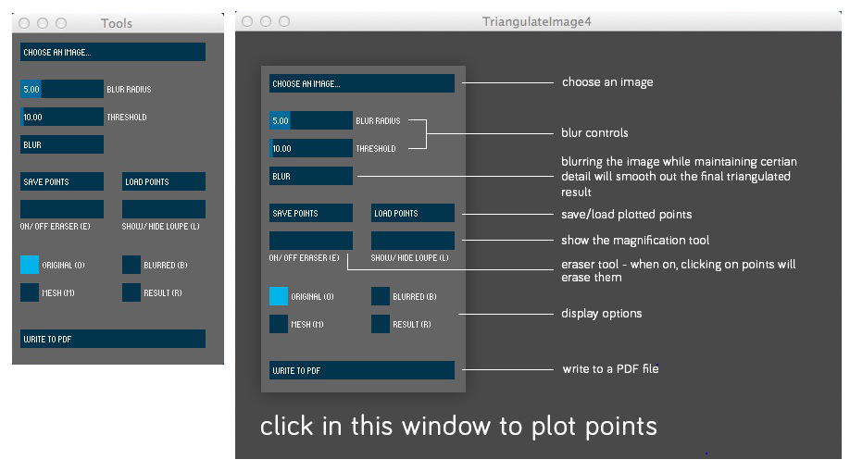Click Choose an Image in TriangulateImage4 window
Screen dimensions: 850x472
coord(362,83)
